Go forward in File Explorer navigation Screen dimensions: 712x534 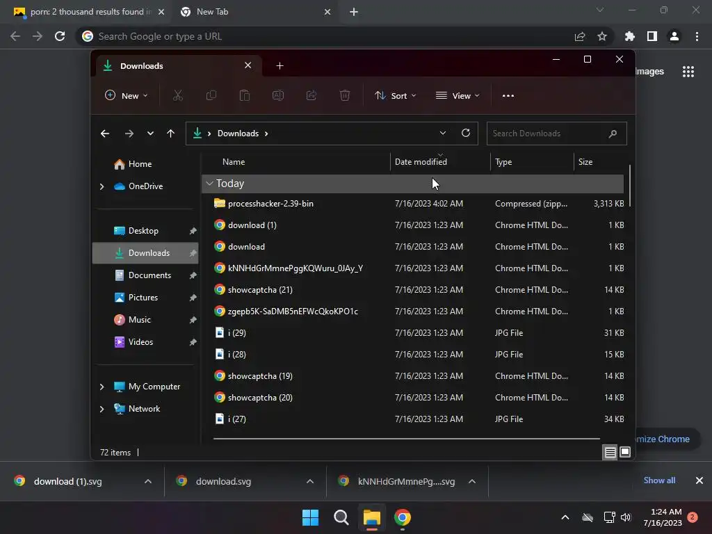129,133
